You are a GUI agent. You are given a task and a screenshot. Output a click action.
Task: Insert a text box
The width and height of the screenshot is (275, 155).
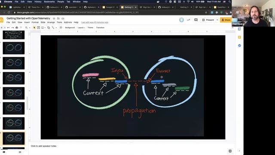coord(39,28)
